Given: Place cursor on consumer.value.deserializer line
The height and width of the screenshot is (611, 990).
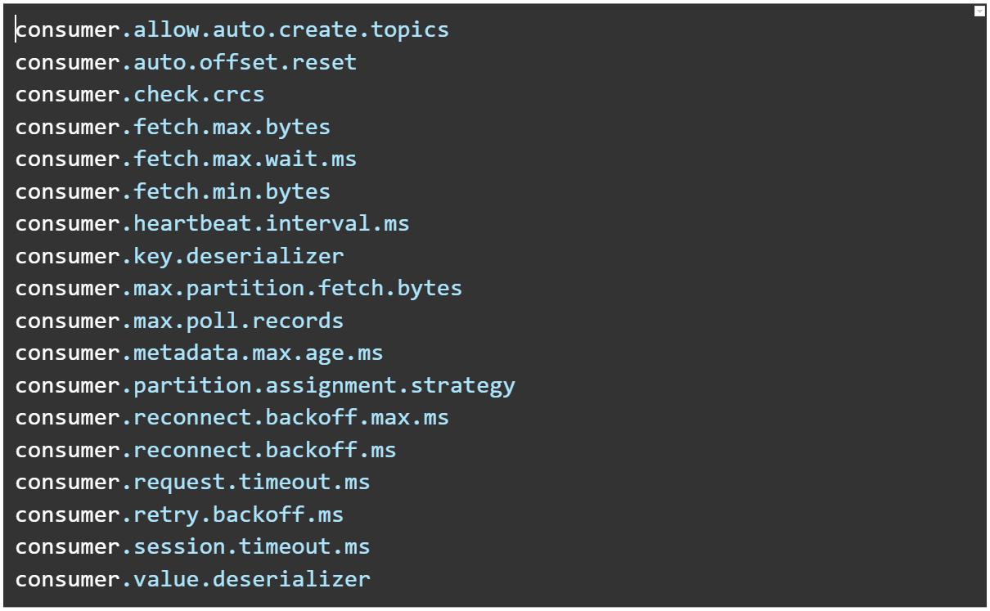Looking at the screenshot, I should (193, 579).
